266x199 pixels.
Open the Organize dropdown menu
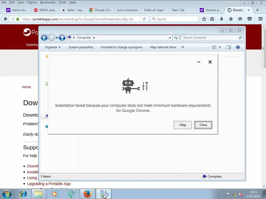coord(53,47)
